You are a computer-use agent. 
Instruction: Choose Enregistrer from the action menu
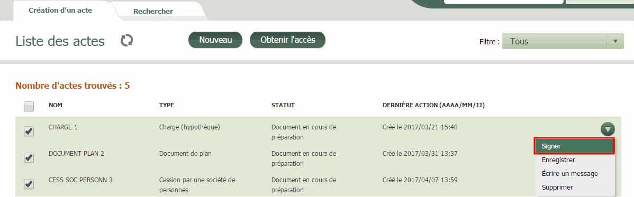558,160
